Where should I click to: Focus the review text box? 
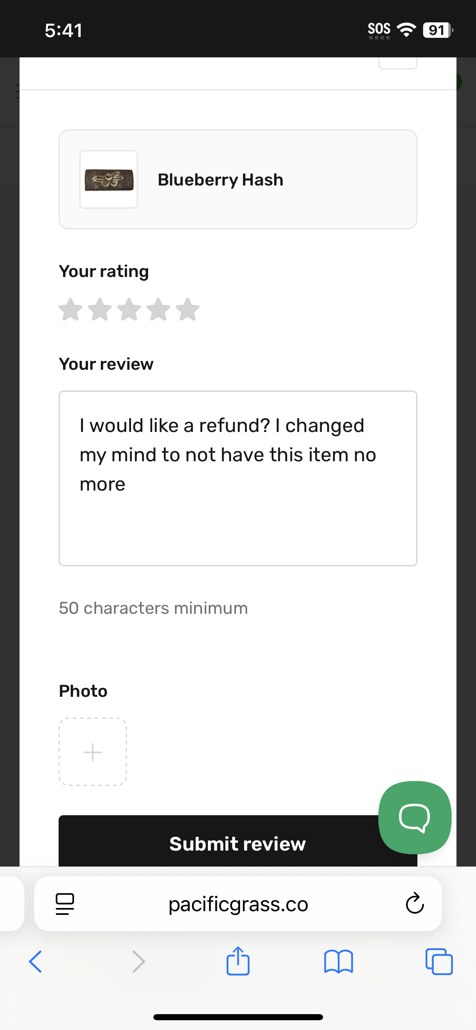click(238, 478)
